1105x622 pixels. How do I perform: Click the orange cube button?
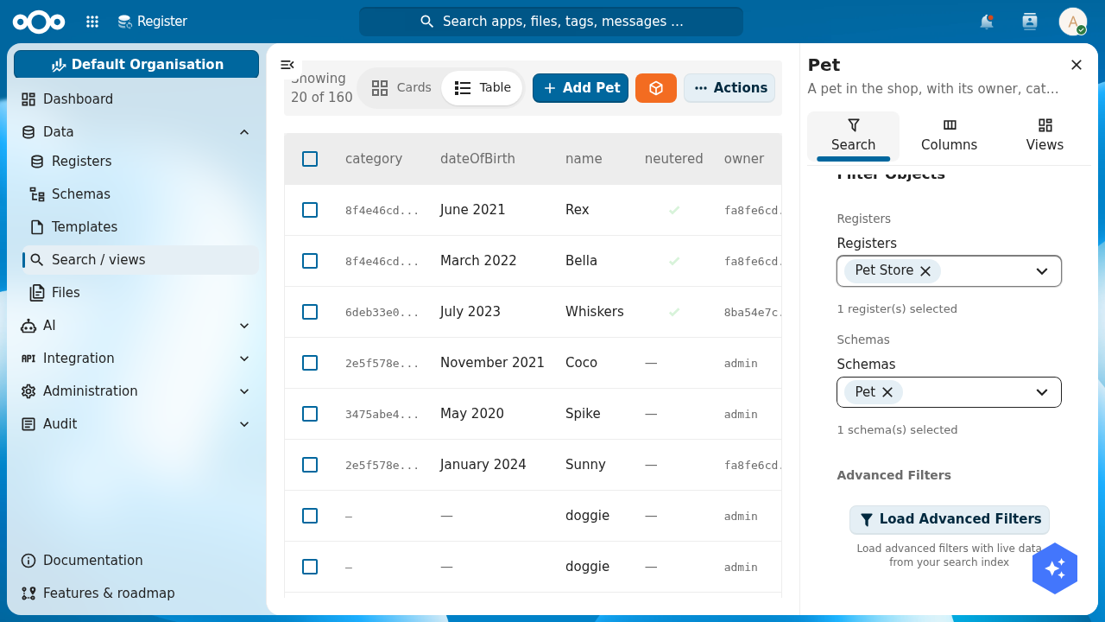point(656,88)
